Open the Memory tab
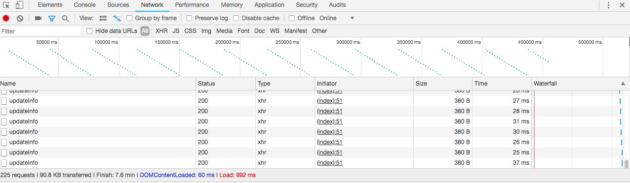 tap(232, 5)
